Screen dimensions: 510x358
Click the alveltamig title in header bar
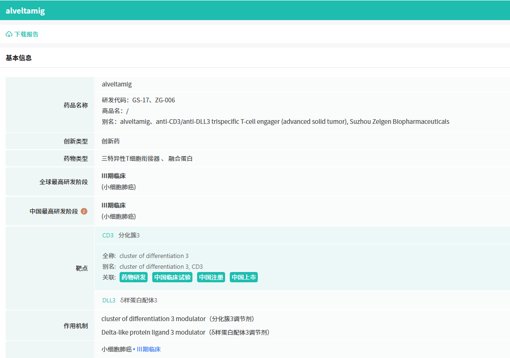tap(25, 11)
